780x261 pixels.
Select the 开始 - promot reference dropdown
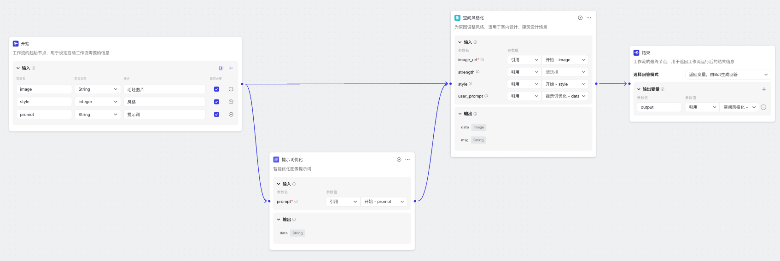coord(384,202)
